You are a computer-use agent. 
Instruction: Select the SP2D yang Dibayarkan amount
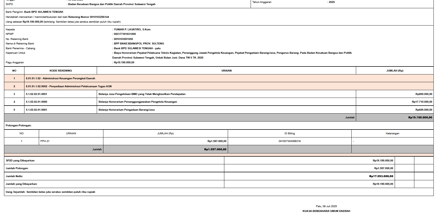pyautogui.click(x=383, y=161)
